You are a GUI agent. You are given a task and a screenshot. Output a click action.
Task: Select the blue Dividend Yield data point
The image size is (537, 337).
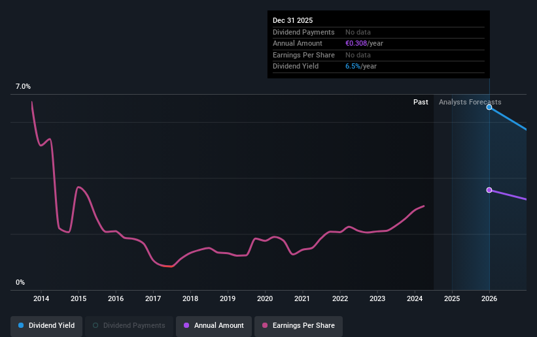tap(489, 107)
